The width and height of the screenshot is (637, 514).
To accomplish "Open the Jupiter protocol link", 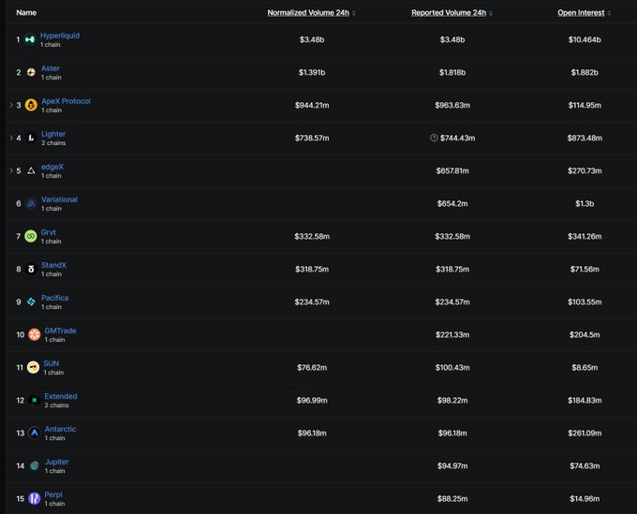I will [57, 462].
